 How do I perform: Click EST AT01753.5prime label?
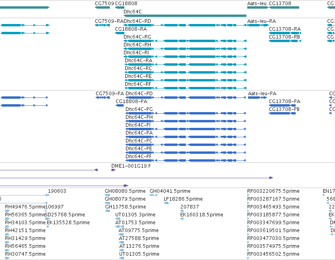click(x=135, y=223)
